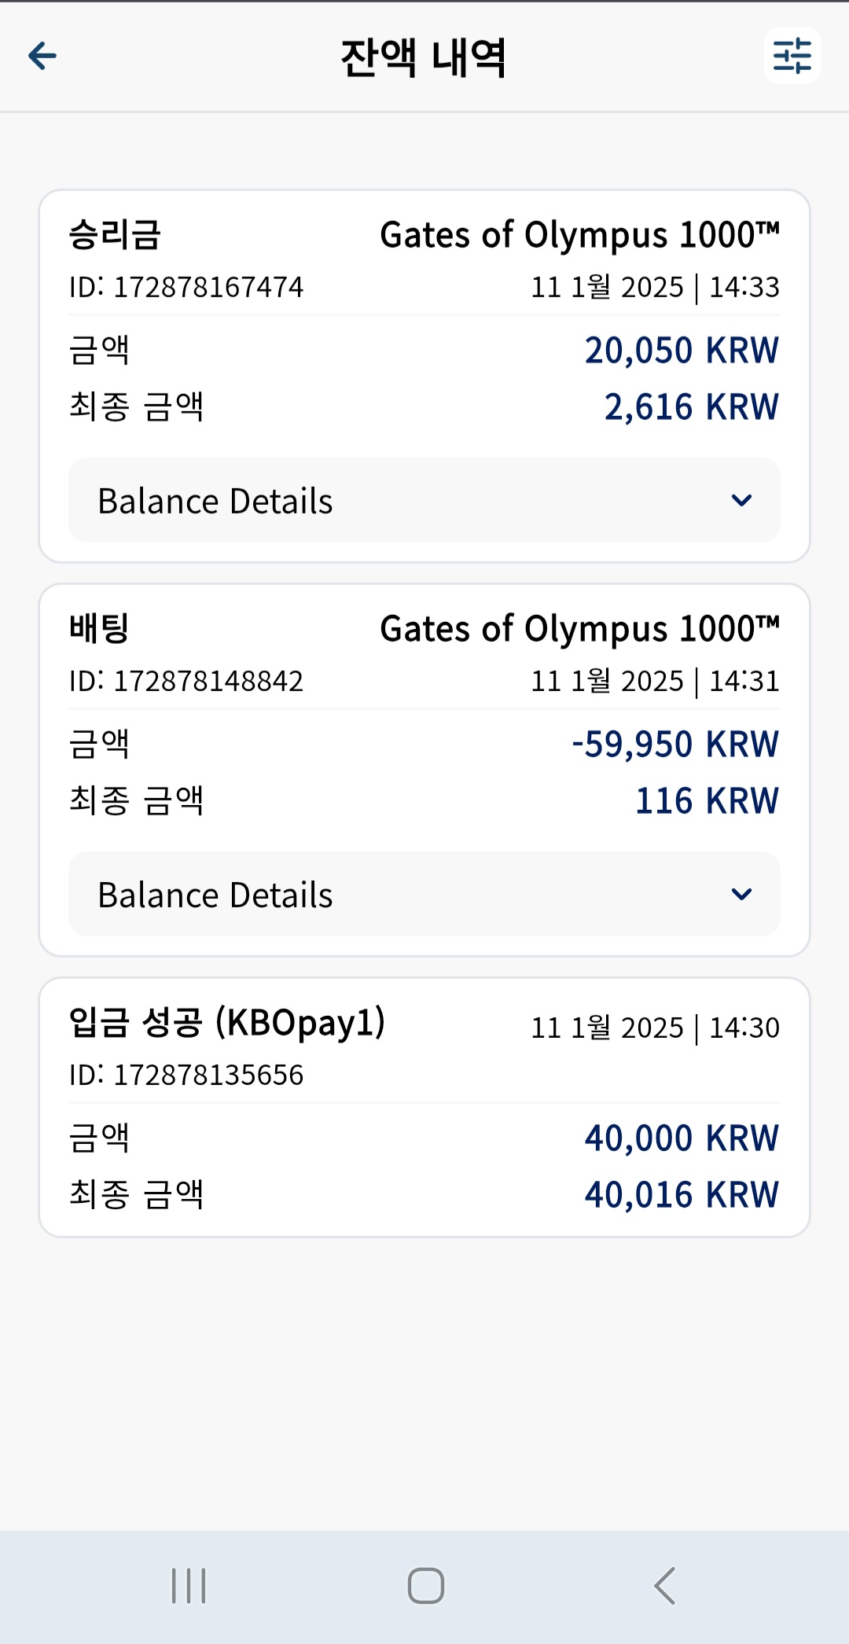Expand Balance Details for the 배팅 transaction
This screenshot has width=849, height=1644.
point(424,895)
